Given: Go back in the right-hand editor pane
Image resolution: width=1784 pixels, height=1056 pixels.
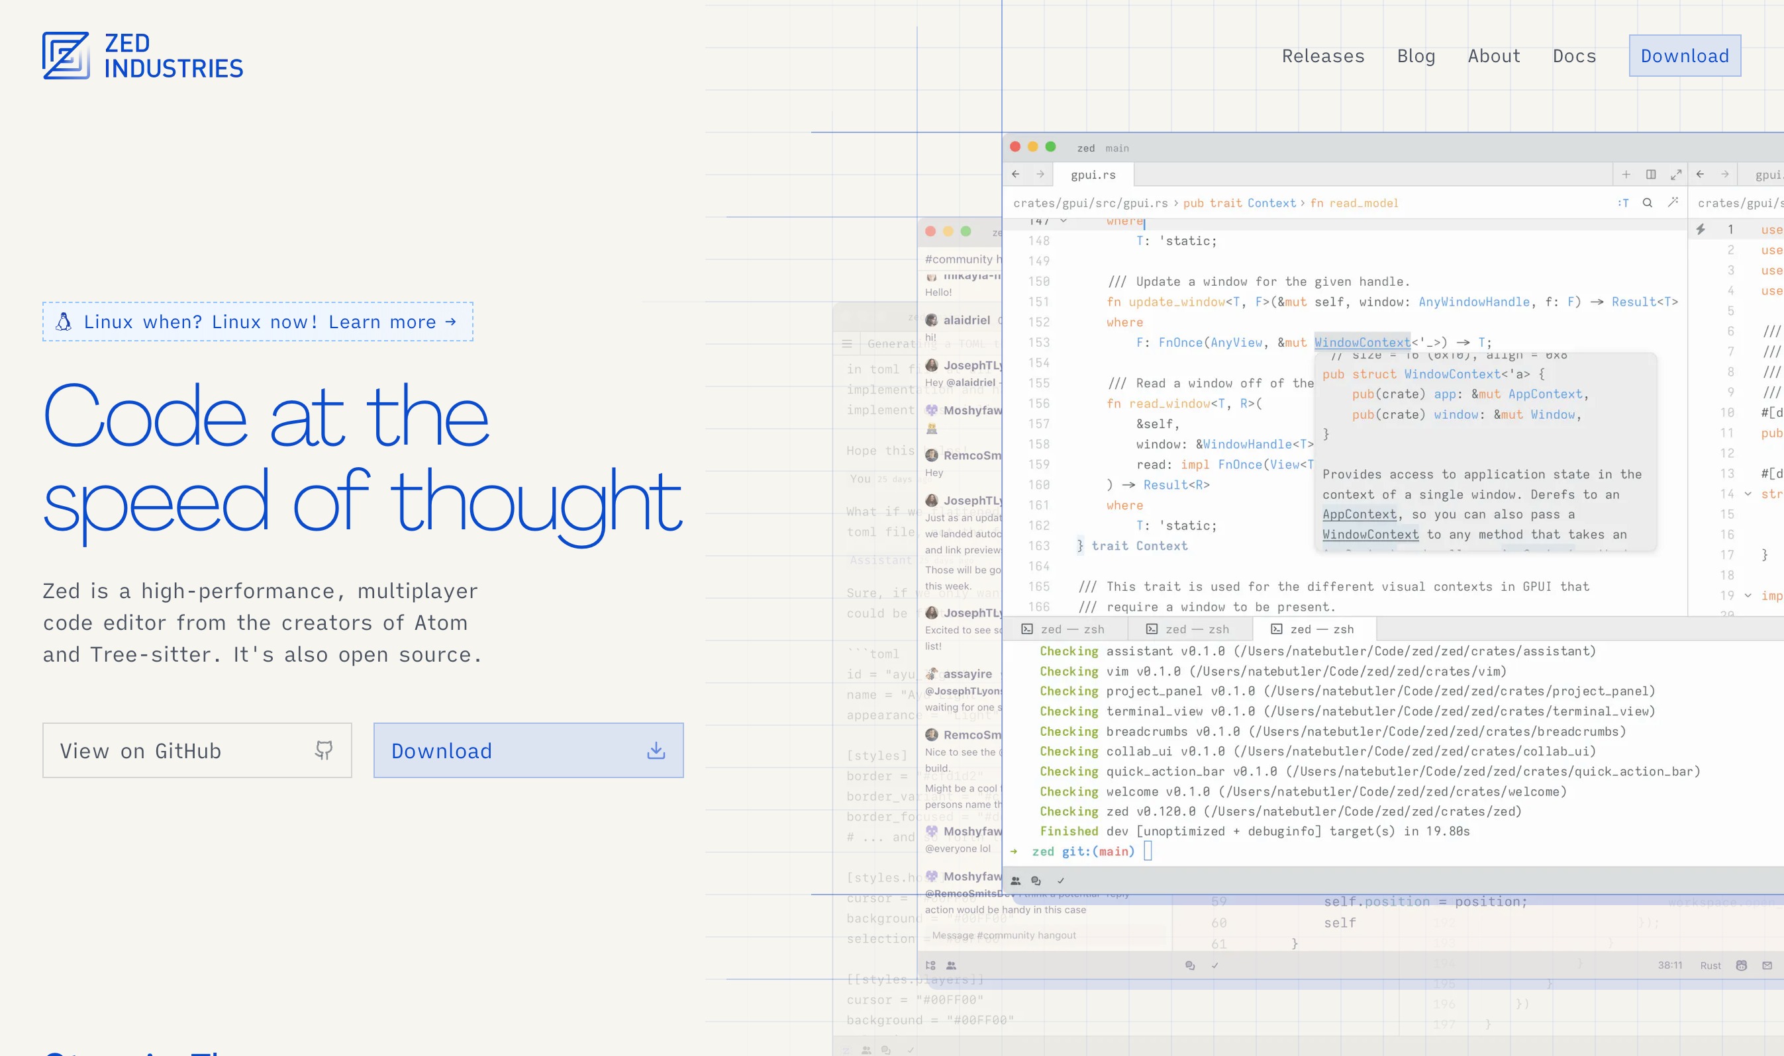Looking at the screenshot, I should [x=1700, y=174].
